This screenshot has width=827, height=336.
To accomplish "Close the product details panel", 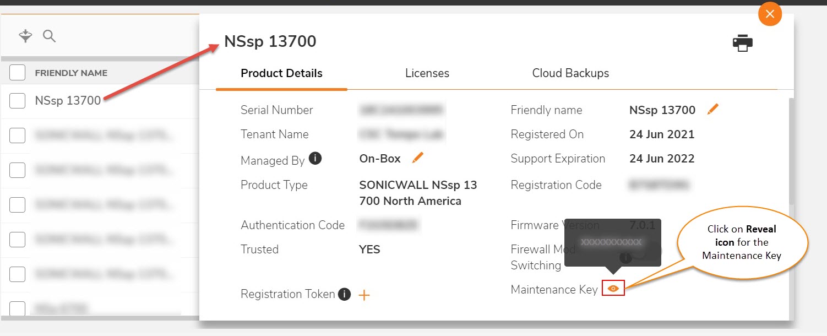I will click(770, 14).
